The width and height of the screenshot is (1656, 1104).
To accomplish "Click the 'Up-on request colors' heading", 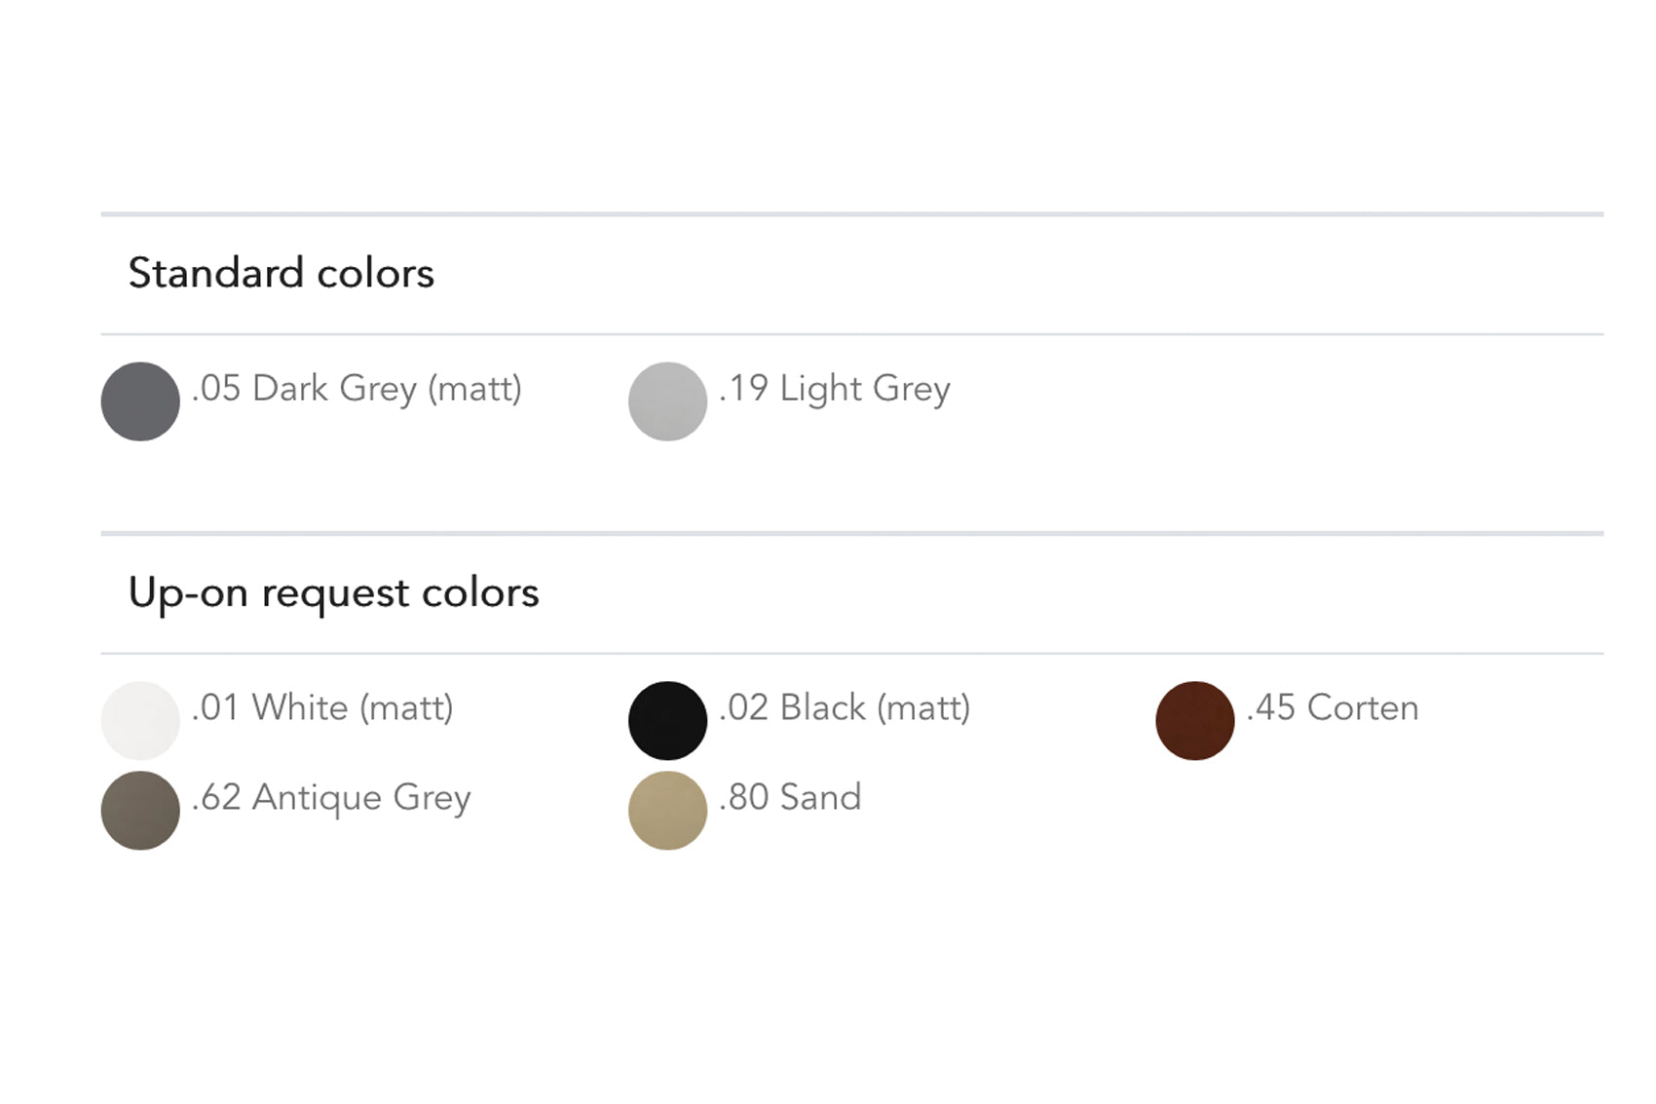I will 333,592.
